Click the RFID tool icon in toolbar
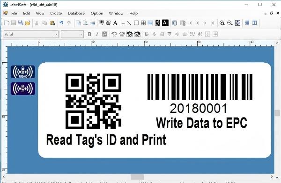The height and width of the screenshot is (183, 281). [x=158, y=23]
